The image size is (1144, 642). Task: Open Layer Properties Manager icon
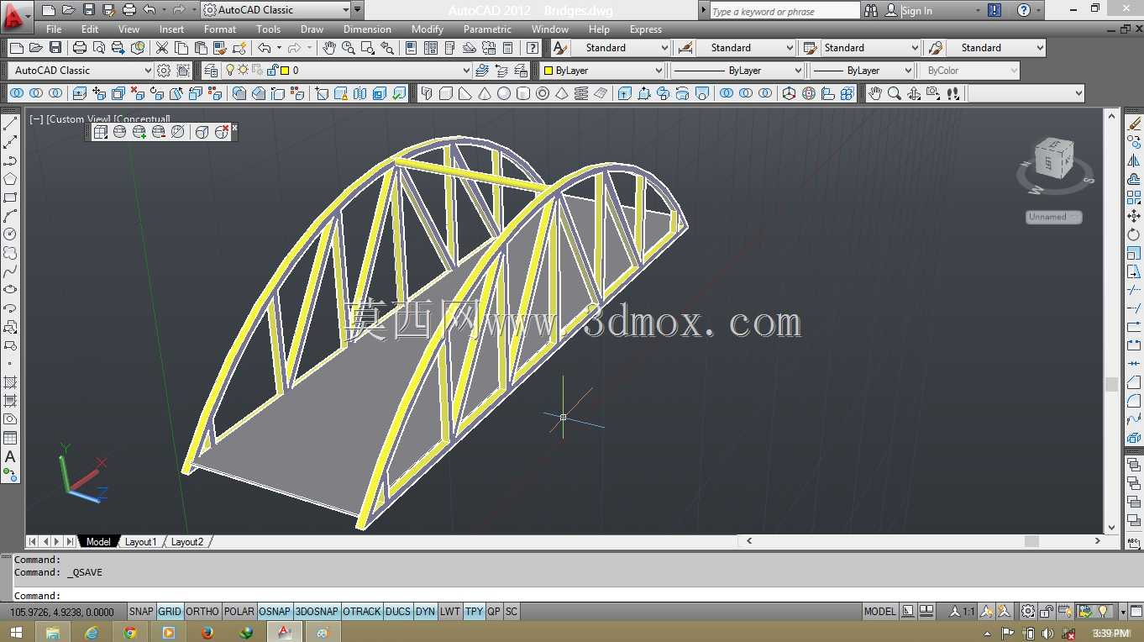[x=211, y=71]
